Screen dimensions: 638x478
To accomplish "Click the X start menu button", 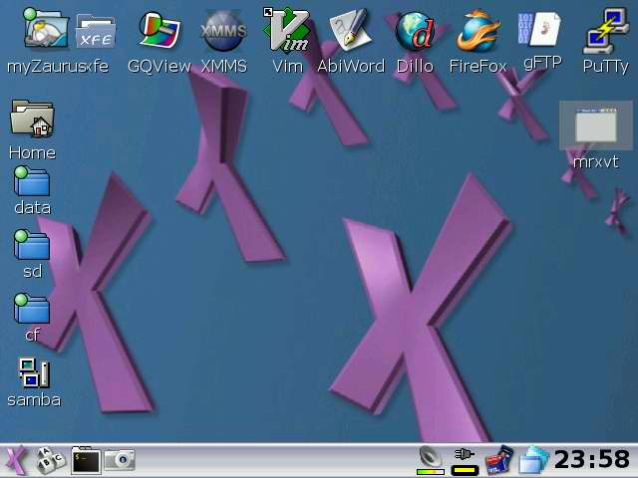I will pyautogui.click(x=16, y=460).
